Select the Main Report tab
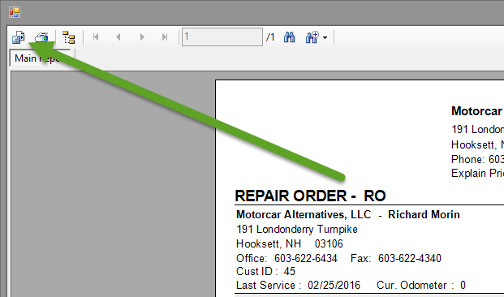This screenshot has width=504, height=297. pos(40,58)
